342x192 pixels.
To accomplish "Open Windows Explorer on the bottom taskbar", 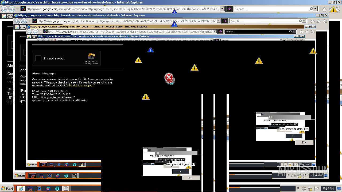I will (x=30, y=189).
